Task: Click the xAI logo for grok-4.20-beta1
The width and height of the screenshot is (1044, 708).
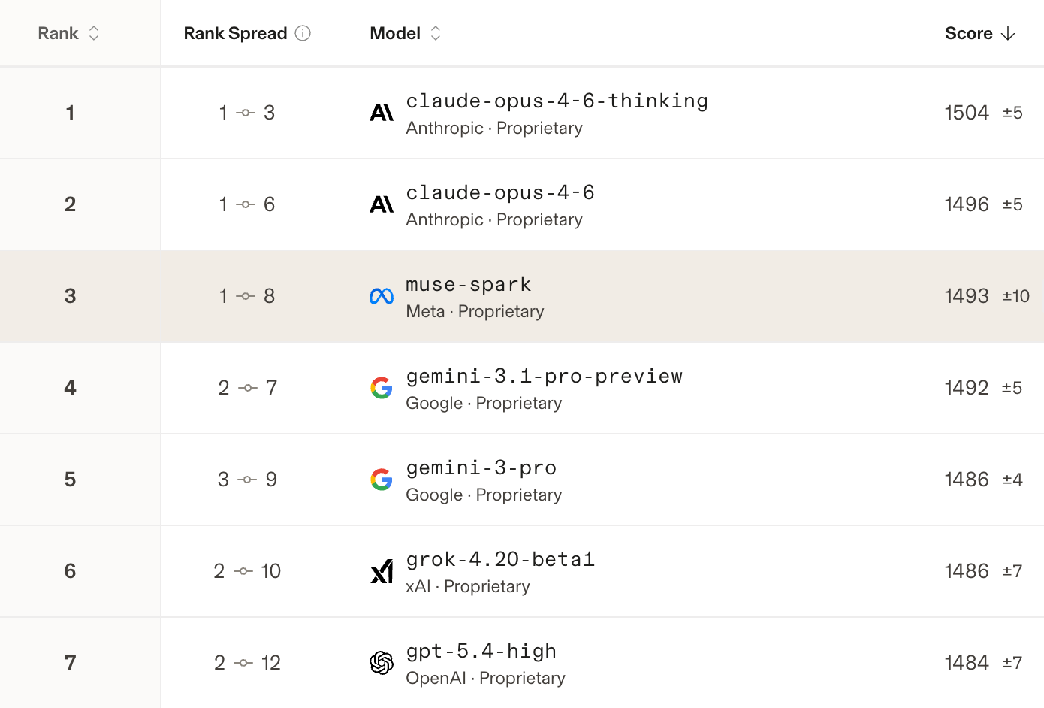Action: tap(382, 571)
